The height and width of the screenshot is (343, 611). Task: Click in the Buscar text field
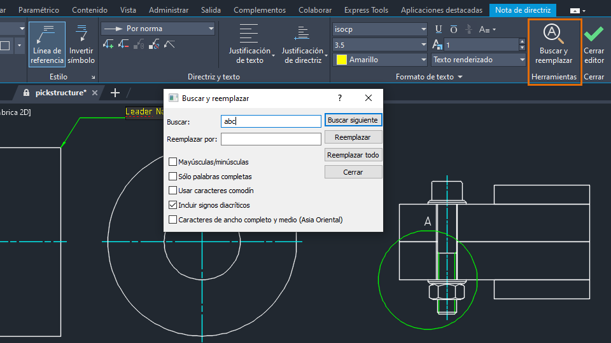[271, 121]
